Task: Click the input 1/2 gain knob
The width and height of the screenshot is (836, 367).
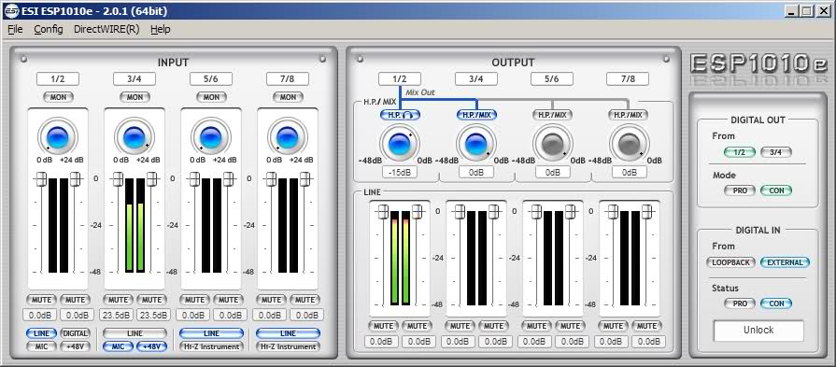Action: [58, 137]
